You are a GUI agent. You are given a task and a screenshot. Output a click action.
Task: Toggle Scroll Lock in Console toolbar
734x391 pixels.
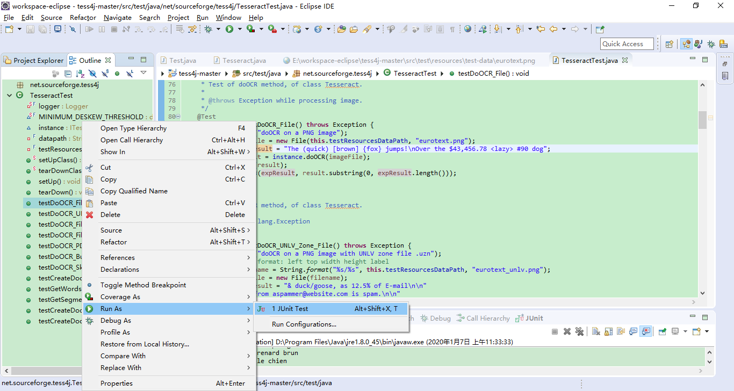pos(608,331)
